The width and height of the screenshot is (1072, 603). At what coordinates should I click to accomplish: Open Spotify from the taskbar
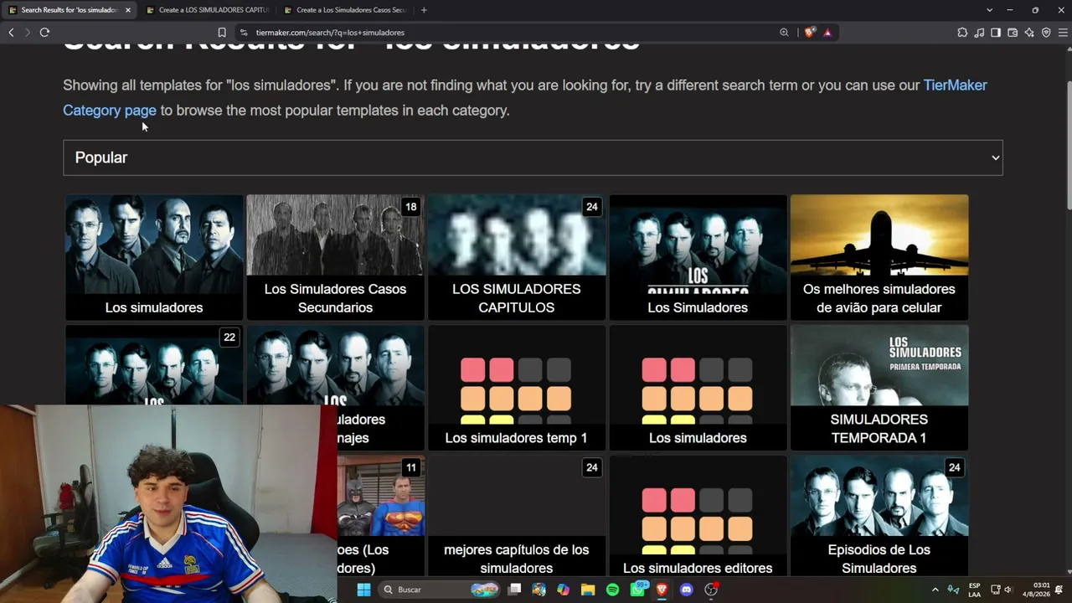612,590
